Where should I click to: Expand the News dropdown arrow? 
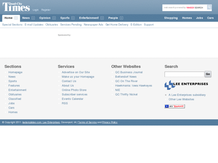[33, 18]
